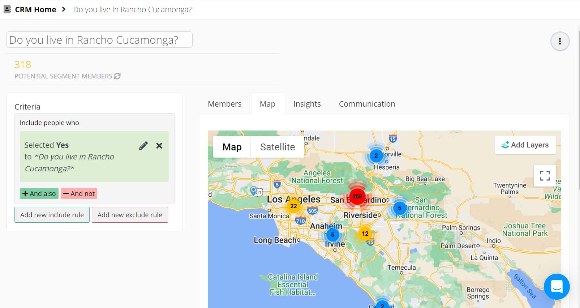Open the Add Layers menu
The width and height of the screenshot is (580, 308).
click(x=525, y=145)
